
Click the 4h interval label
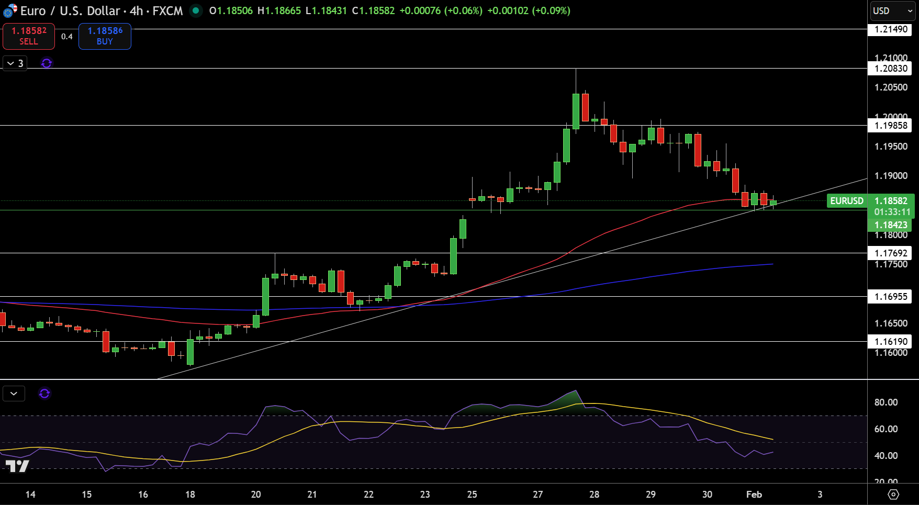136,10
